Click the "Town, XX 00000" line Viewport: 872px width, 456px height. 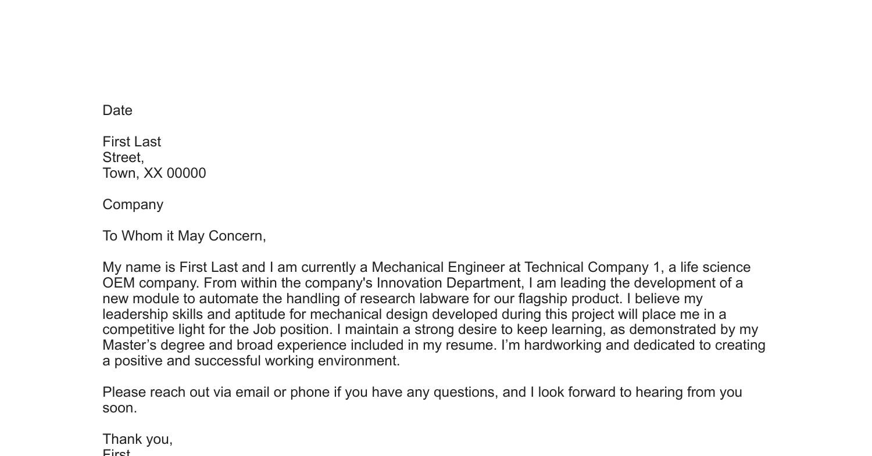tap(154, 173)
